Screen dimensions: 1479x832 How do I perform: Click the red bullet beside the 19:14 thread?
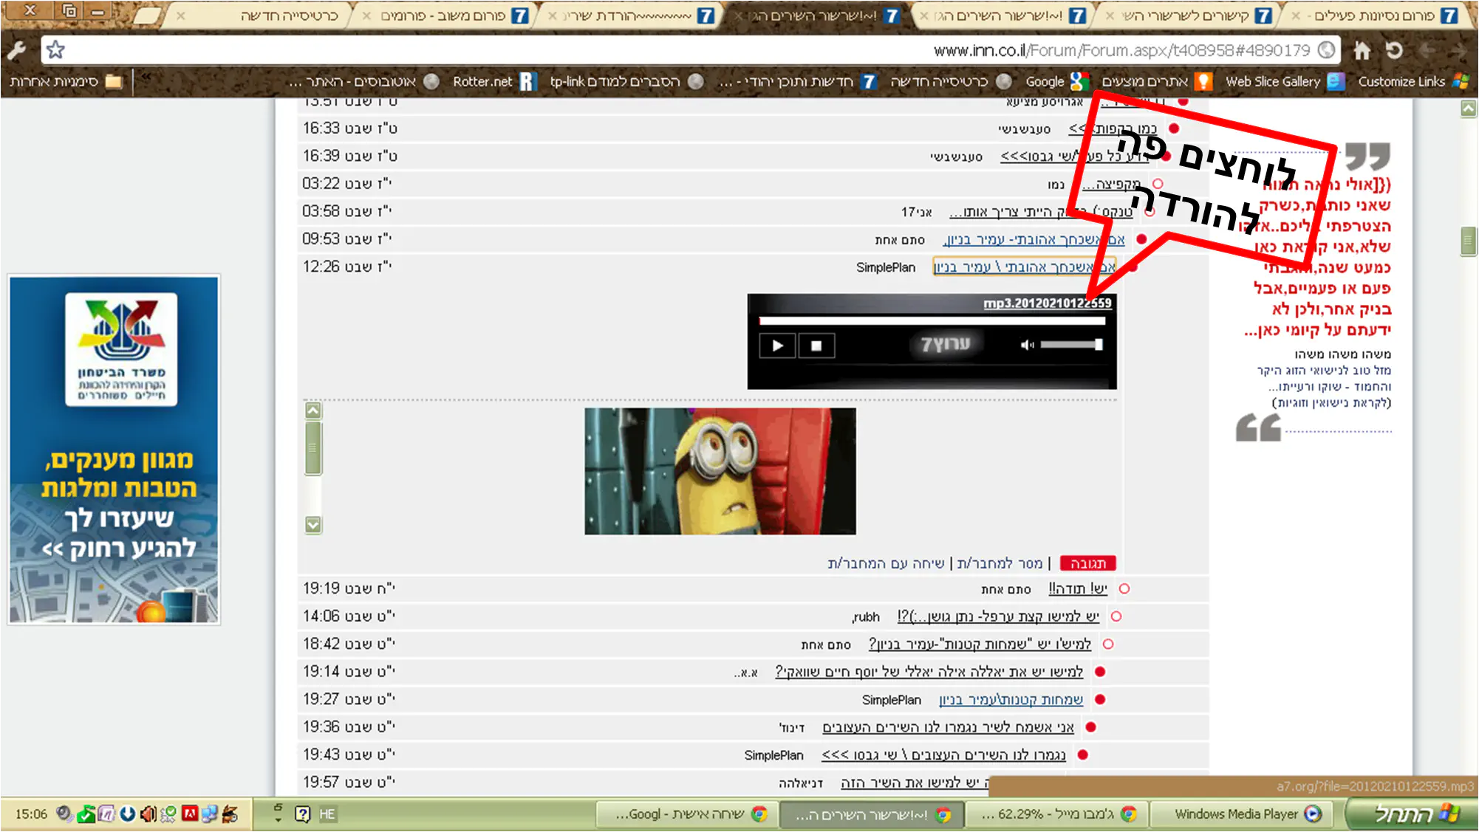pos(1100,672)
